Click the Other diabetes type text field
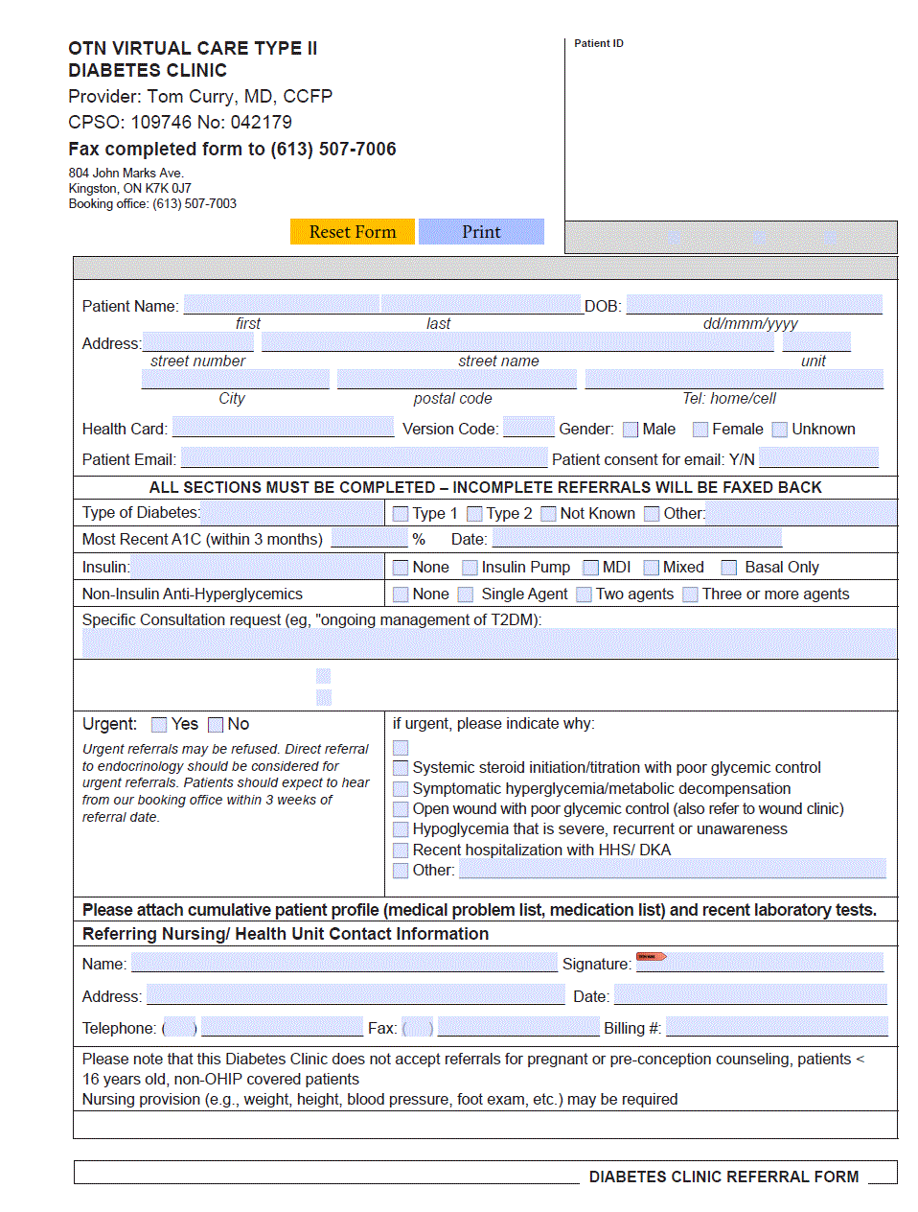This screenshot has width=918, height=1212. click(801, 513)
